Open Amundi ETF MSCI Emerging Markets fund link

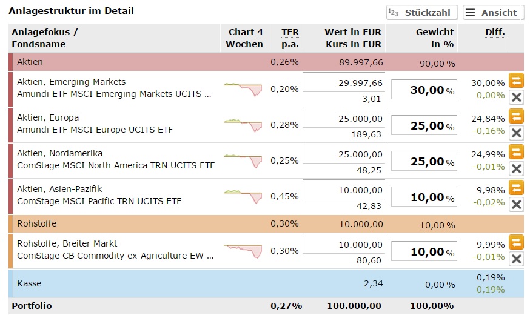[114, 94]
